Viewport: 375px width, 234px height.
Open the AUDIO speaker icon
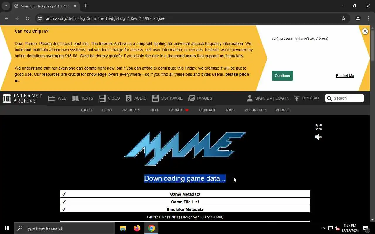tap(128, 98)
